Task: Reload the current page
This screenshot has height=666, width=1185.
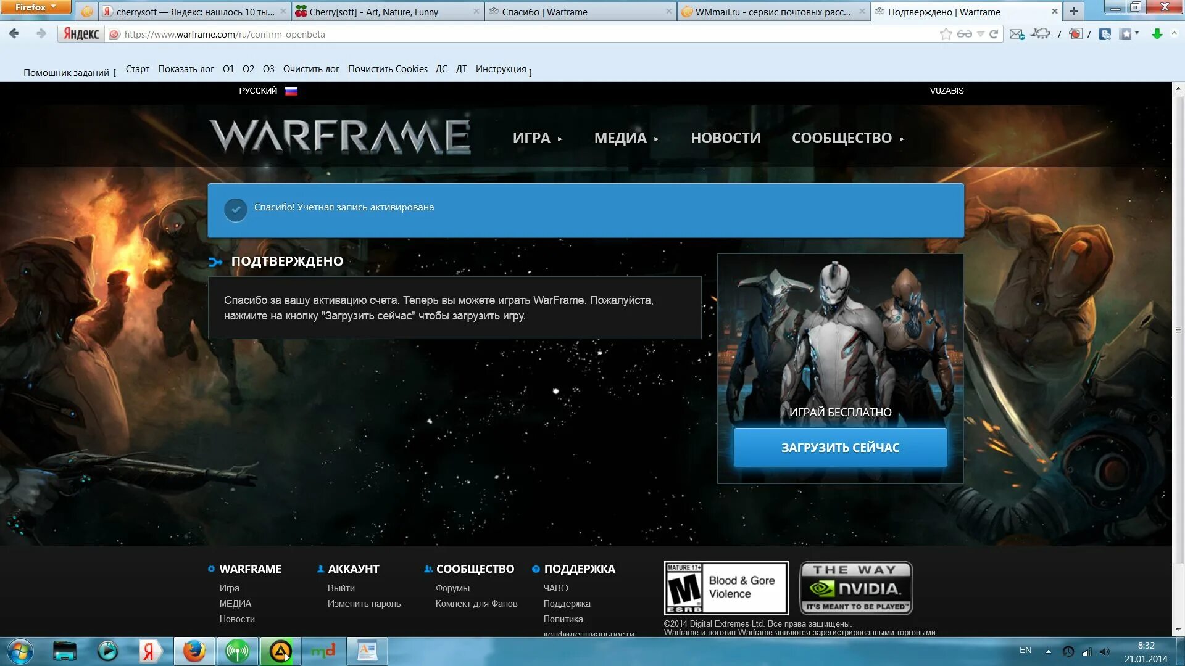Action: (x=994, y=34)
